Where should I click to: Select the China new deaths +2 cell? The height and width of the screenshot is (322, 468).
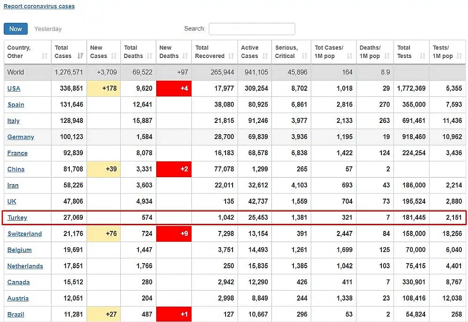point(174,169)
